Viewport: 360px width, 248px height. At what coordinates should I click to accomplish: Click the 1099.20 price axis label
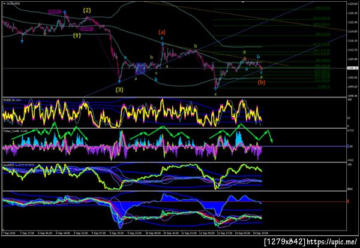coord(352,87)
